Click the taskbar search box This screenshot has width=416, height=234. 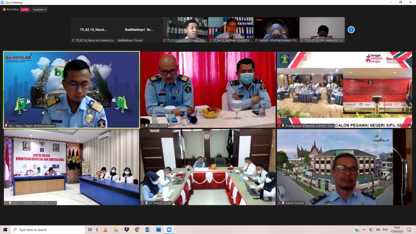click(48, 230)
